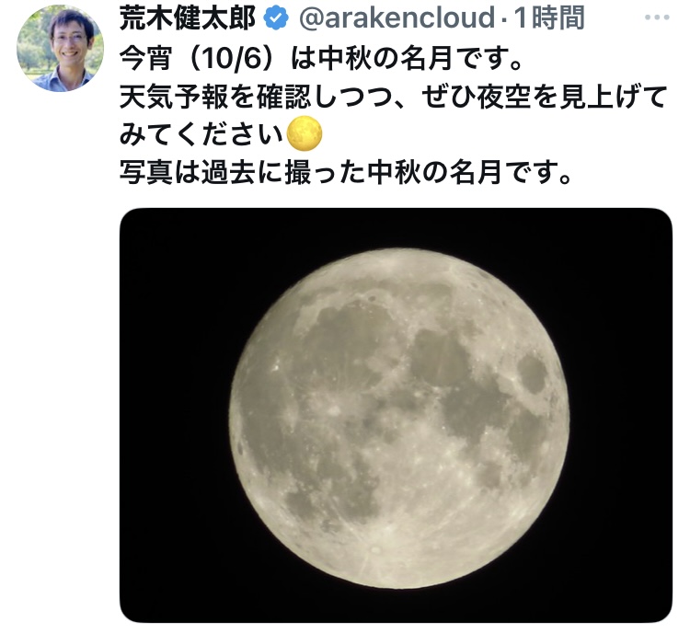Viewport: 690px width, 633px height.
Task: Open 荒木健太郎's profile avatar picture
Action: 61,49
